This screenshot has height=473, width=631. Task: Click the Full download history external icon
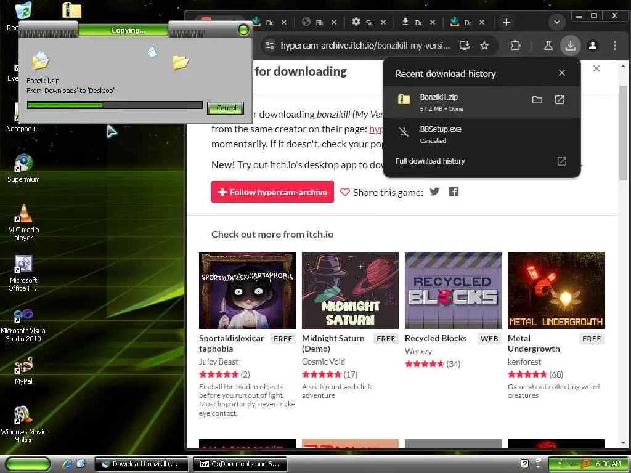pos(562,161)
